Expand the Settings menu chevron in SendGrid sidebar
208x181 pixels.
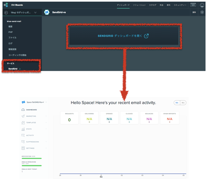[x=46, y=148]
